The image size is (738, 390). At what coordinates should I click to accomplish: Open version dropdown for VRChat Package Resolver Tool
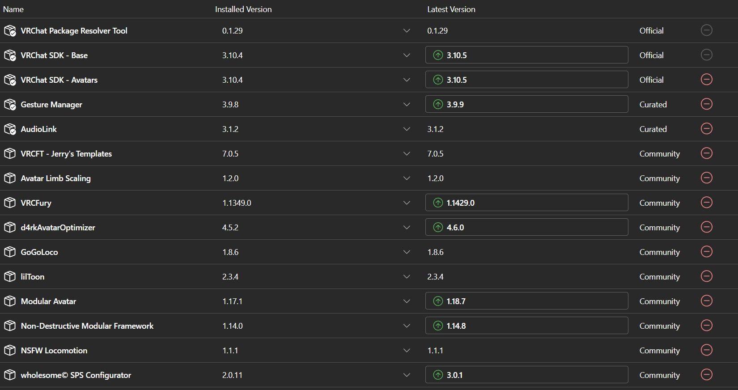coord(407,31)
